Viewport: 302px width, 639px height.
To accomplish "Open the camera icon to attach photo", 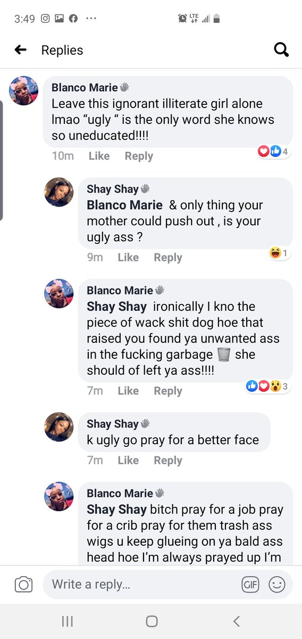I will 23,584.
